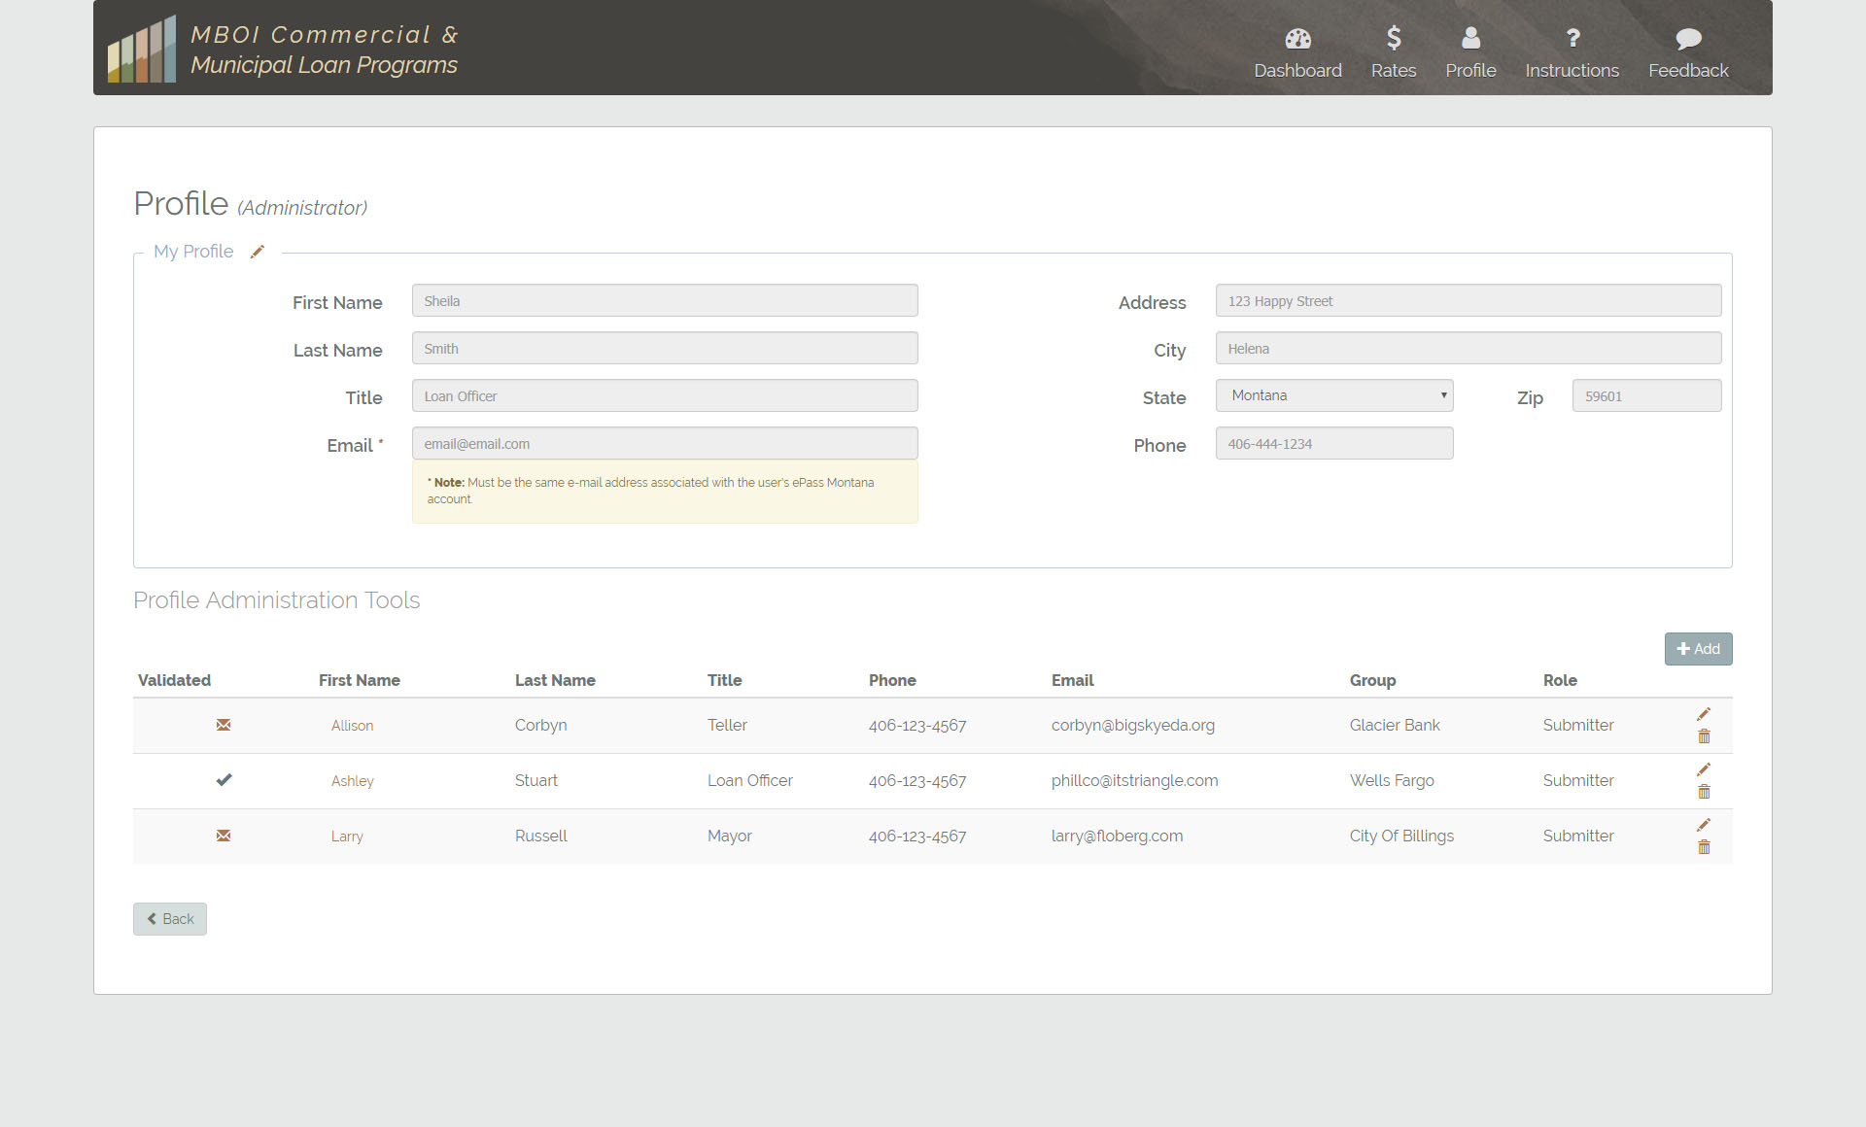Select Submitter role in Larry's row
1866x1127 pixels.
(1578, 836)
